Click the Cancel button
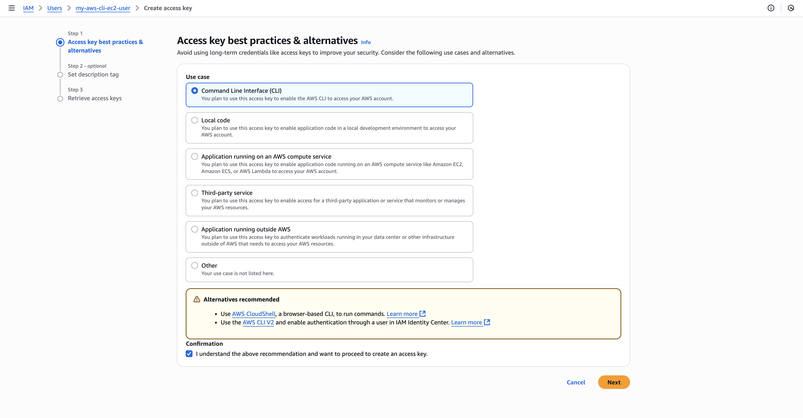 pos(576,382)
